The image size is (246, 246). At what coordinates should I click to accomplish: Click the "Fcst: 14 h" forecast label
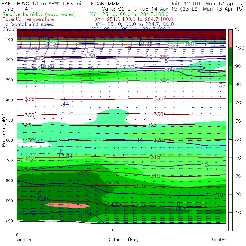[17, 9]
